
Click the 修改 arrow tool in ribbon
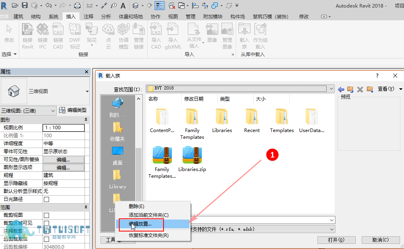pyautogui.click(x=9, y=33)
